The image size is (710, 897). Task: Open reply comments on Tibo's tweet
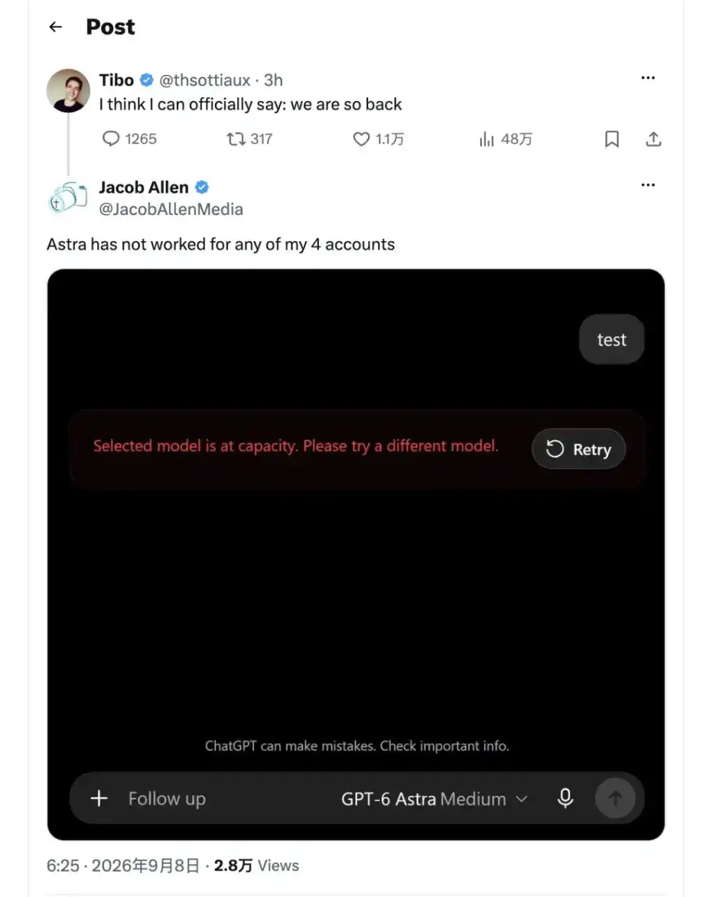click(x=129, y=139)
